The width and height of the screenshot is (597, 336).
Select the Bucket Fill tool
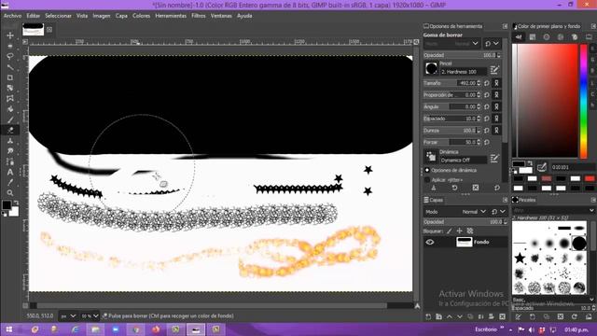(10, 109)
